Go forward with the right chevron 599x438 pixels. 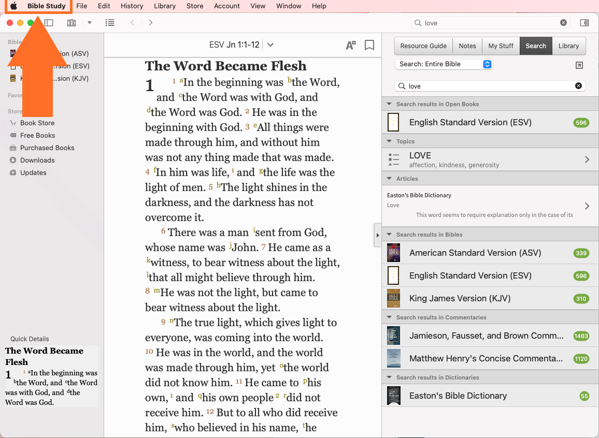click(x=150, y=23)
